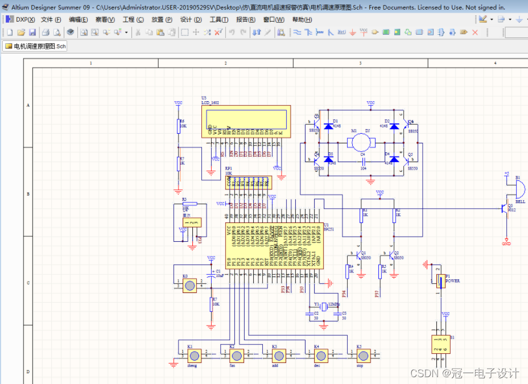Open the Alignment tools icon
528x384 pixels.
pyautogui.click(x=501, y=19)
